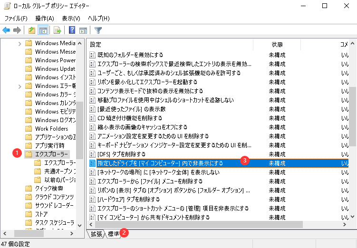Screen dimensions: 357x248
Task: Click the サウンド レコーダー folder icon
Action: (x=29, y=205)
